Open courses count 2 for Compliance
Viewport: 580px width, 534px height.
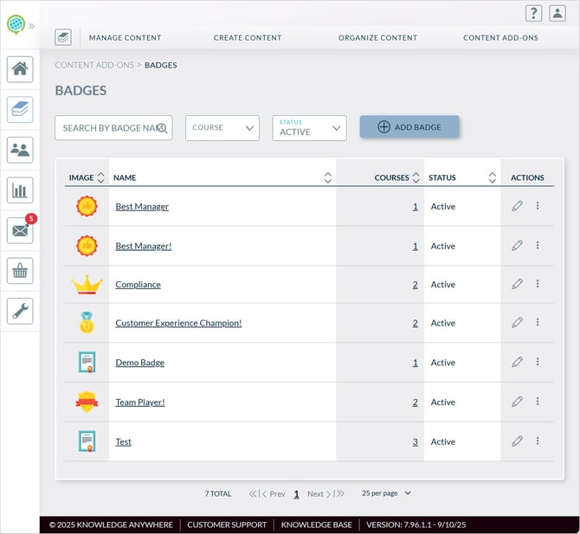[415, 285]
